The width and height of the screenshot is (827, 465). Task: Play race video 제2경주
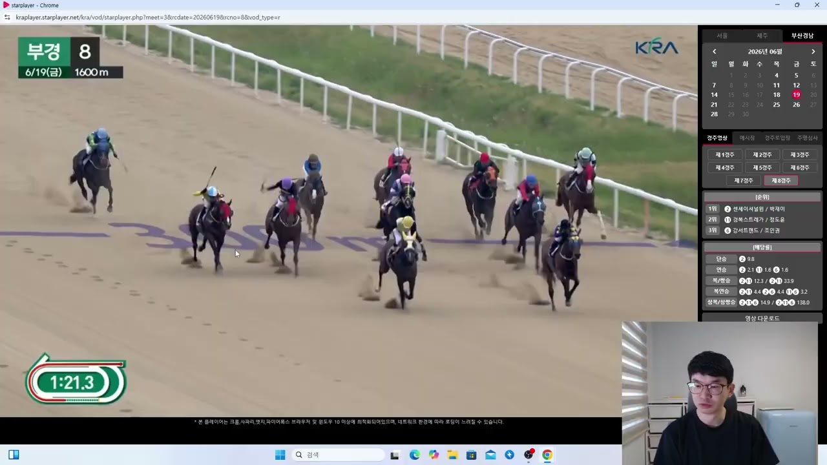pyautogui.click(x=762, y=155)
